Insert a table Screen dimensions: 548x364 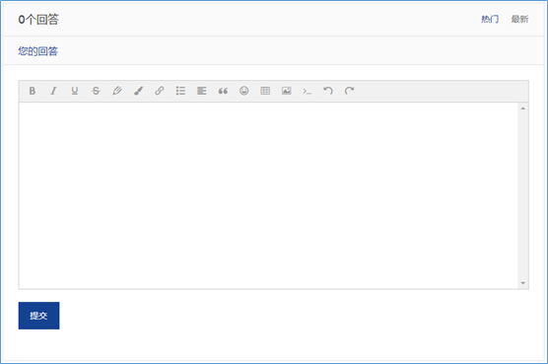click(x=265, y=91)
